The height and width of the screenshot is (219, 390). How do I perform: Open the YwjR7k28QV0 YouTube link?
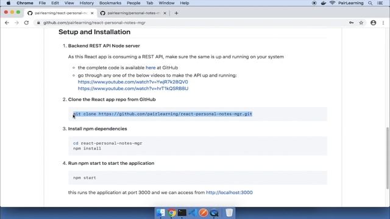click(x=133, y=82)
